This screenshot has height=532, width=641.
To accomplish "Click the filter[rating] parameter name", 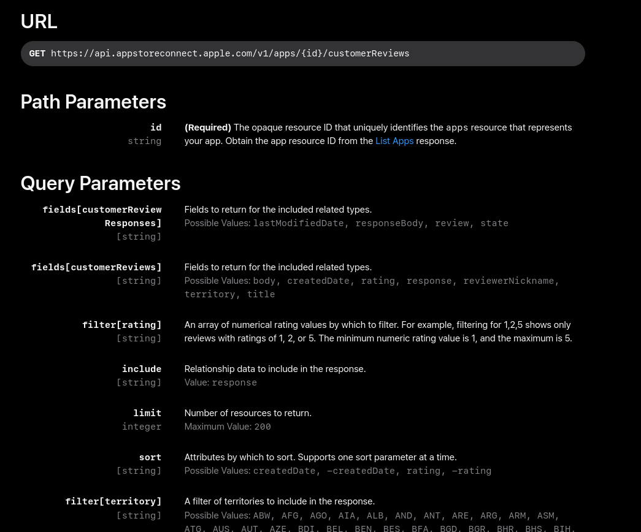I will click(x=121, y=325).
